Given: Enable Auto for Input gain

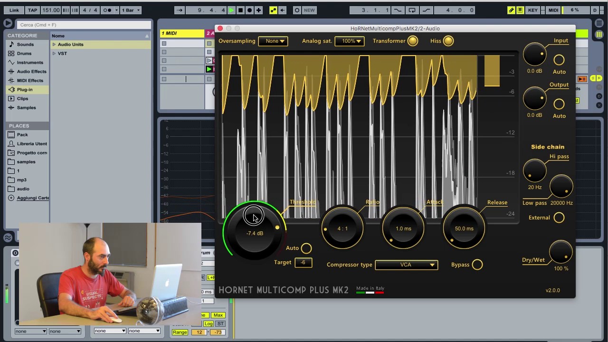Looking at the screenshot, I should click(x=559, y=60).
